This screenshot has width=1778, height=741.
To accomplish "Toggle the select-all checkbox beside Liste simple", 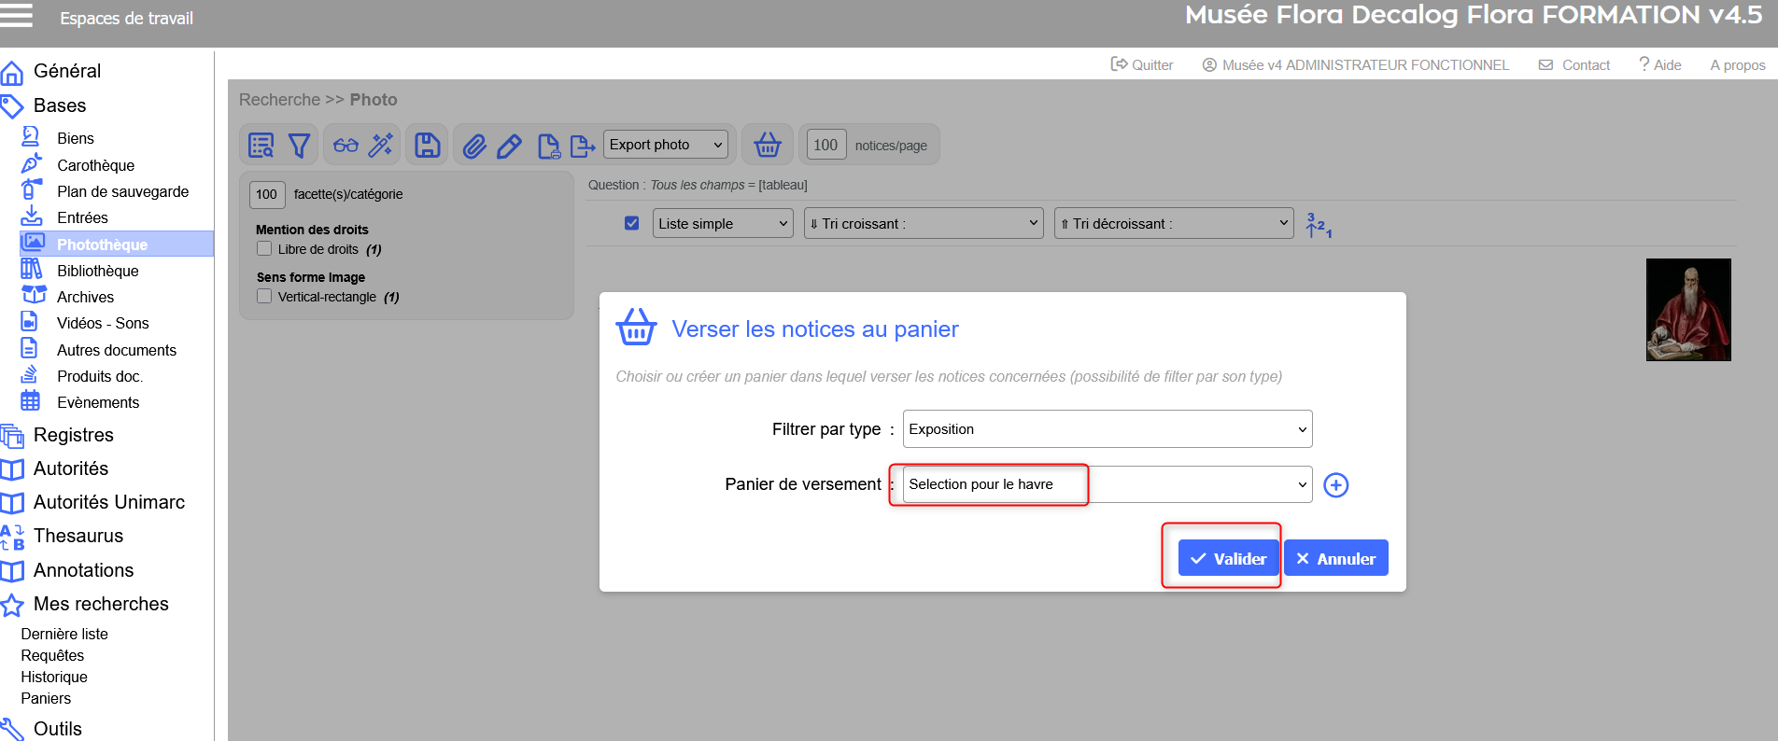I will pos(632,224).
